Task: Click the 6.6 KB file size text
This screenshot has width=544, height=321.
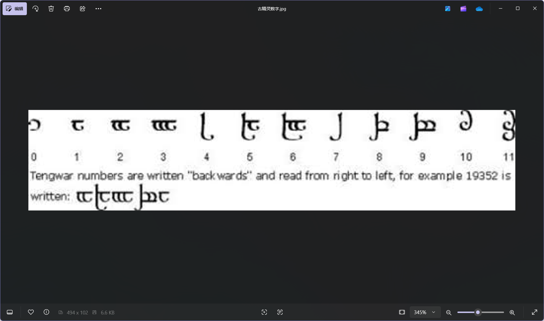Action: pos(107,312)
